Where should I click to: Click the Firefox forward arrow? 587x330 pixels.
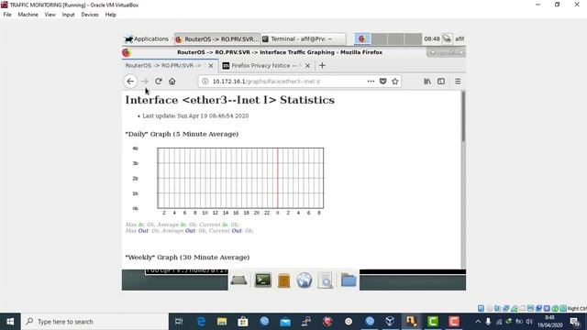(145, 82)
